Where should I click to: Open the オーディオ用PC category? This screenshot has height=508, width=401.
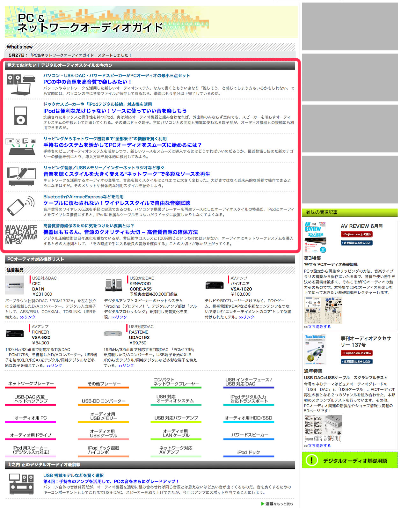click(31, 418)
